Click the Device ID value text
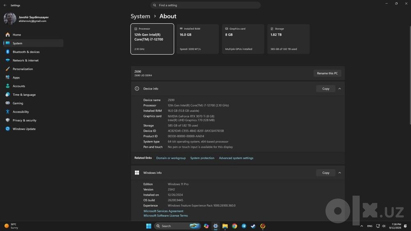Viewport: 411px width, 231px height. 196,131
